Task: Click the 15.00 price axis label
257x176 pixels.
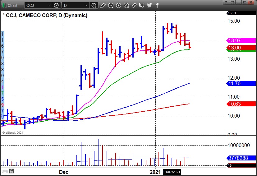Action: point(234,21)
